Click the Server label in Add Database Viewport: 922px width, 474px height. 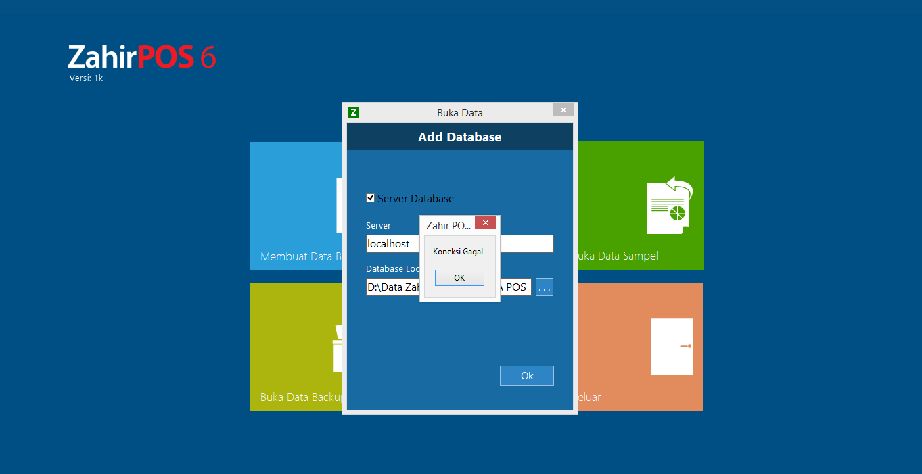coord(378,226)
